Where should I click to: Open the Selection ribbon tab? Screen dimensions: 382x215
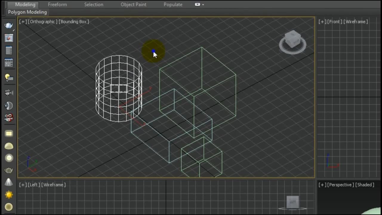(94, 4)
